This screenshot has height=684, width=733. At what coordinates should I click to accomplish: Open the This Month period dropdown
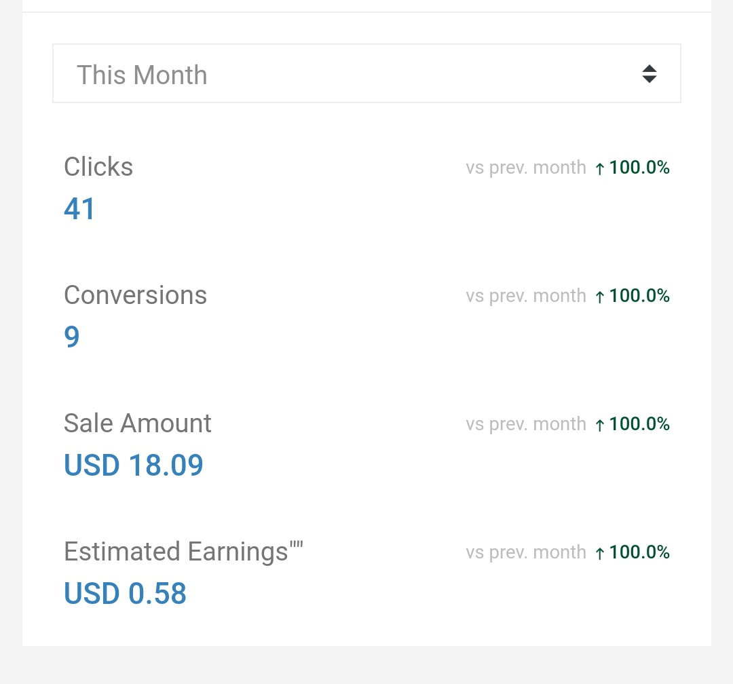(366, 73)
